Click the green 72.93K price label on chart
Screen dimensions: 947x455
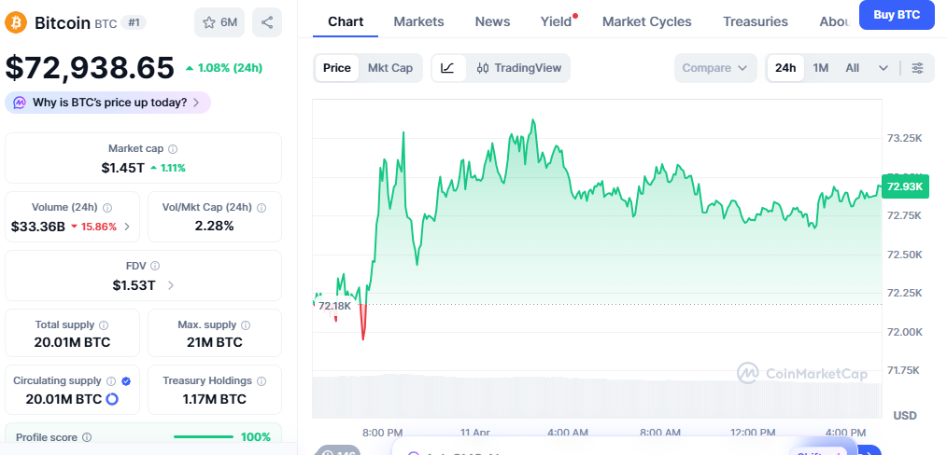pos(905,186)
